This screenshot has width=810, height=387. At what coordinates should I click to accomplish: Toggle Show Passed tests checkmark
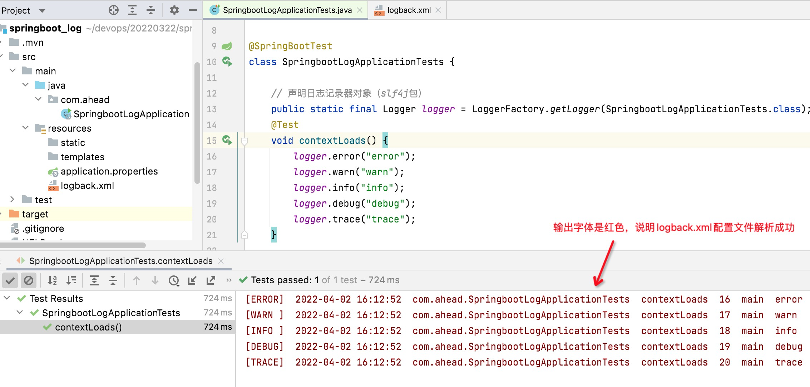(x=10, y=280)
